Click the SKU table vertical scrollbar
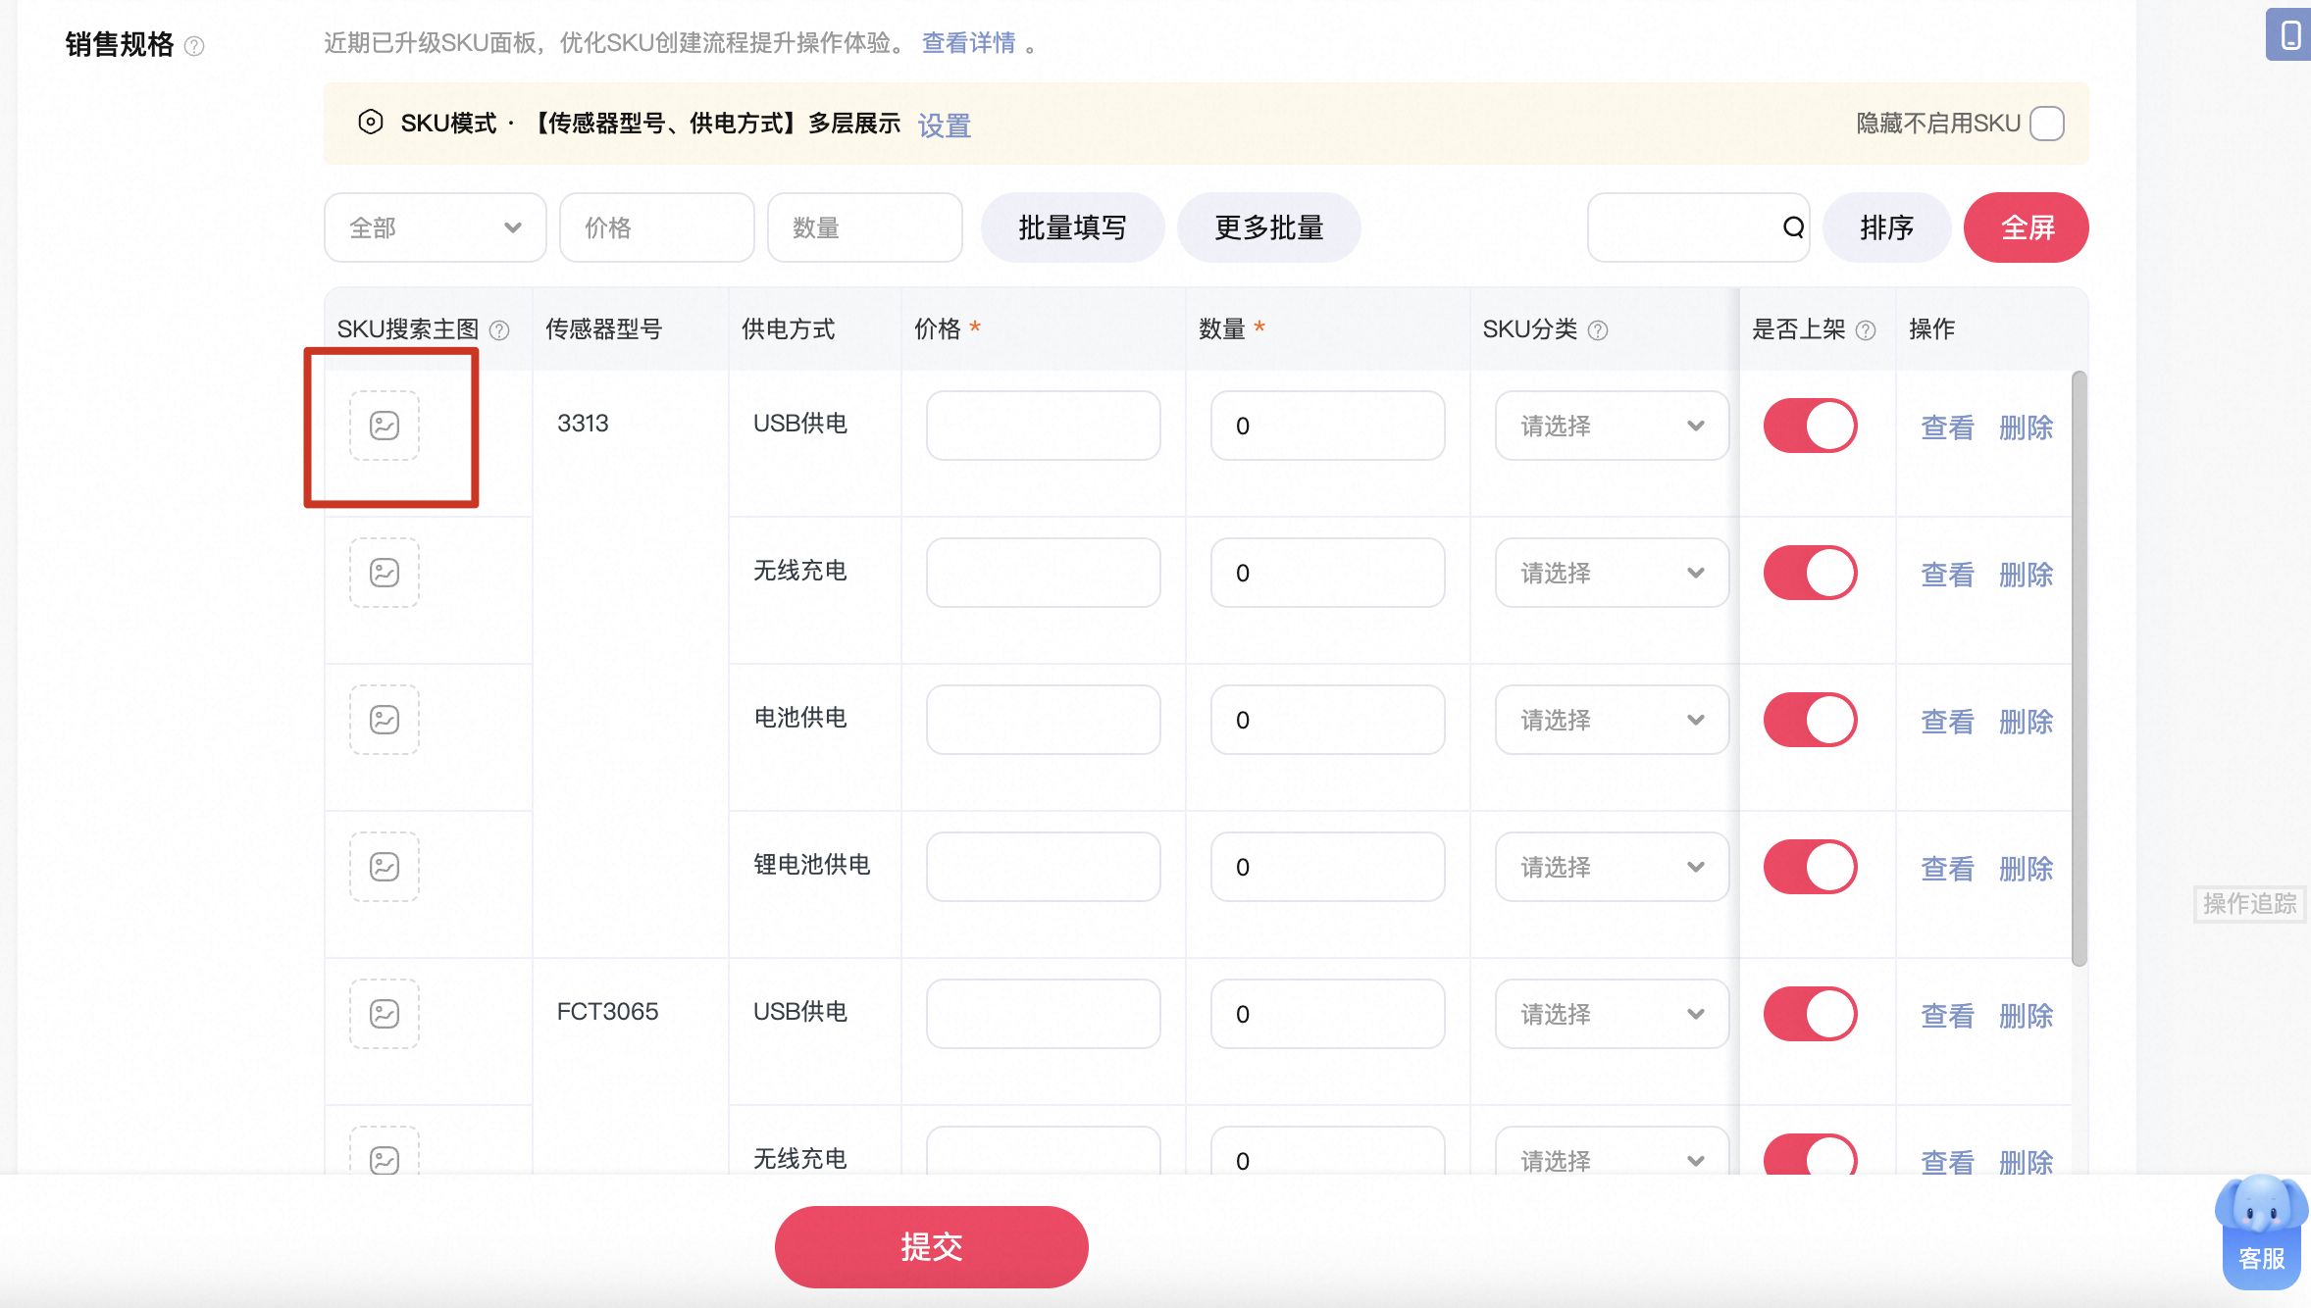The height and width of the screenshot is (1308, 2311). [x=2079, y=669]
